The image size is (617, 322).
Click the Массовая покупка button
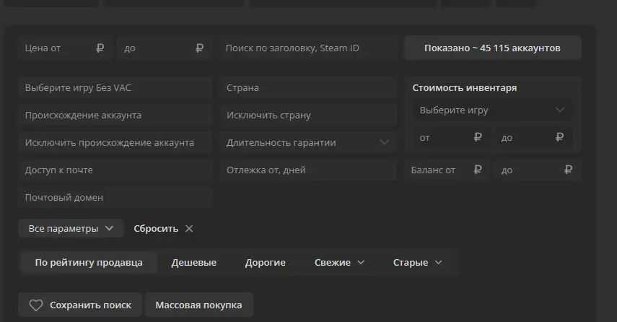pyautogui.click(x=198, y=305)
